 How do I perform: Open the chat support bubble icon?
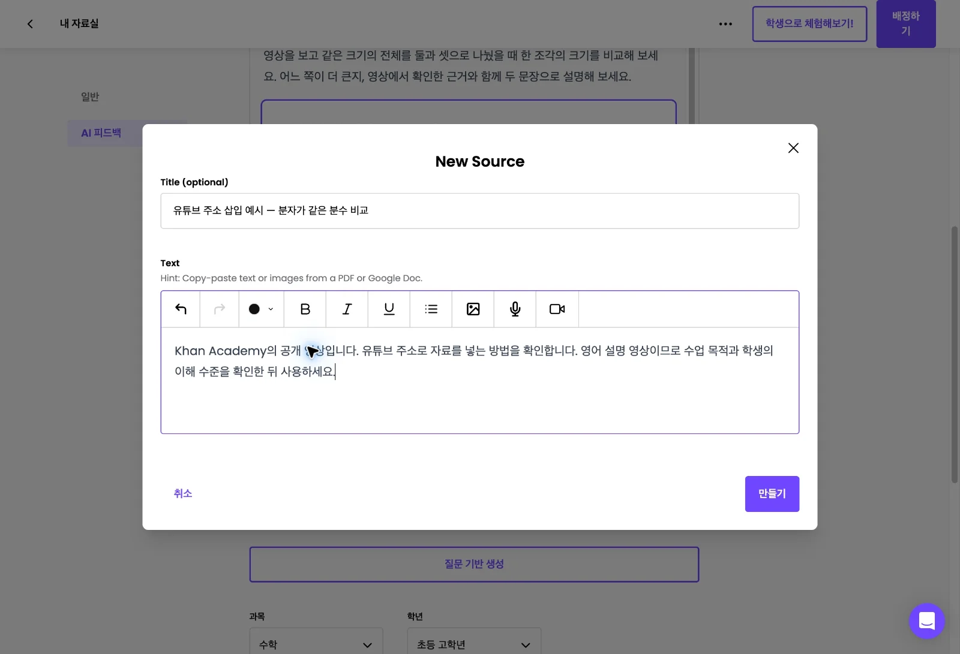[x=927, y=621]
